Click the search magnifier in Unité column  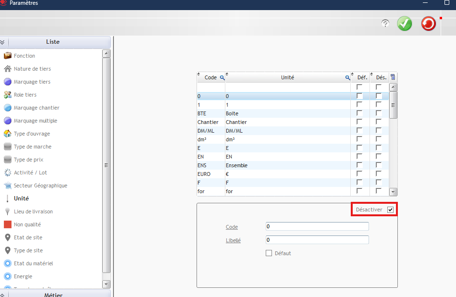coord(347,77)
